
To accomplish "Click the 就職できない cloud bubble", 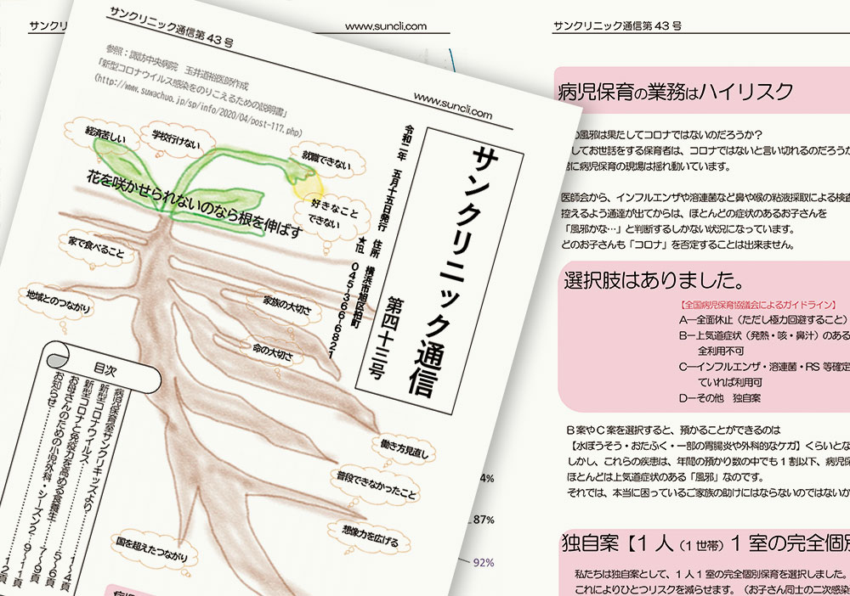I will [326, 160].
